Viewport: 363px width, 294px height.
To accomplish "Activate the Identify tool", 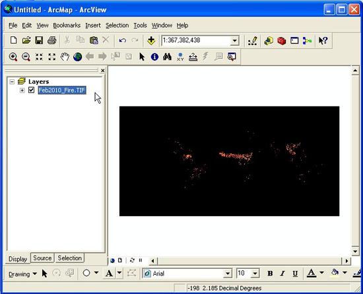I will [x=154, y=57].
